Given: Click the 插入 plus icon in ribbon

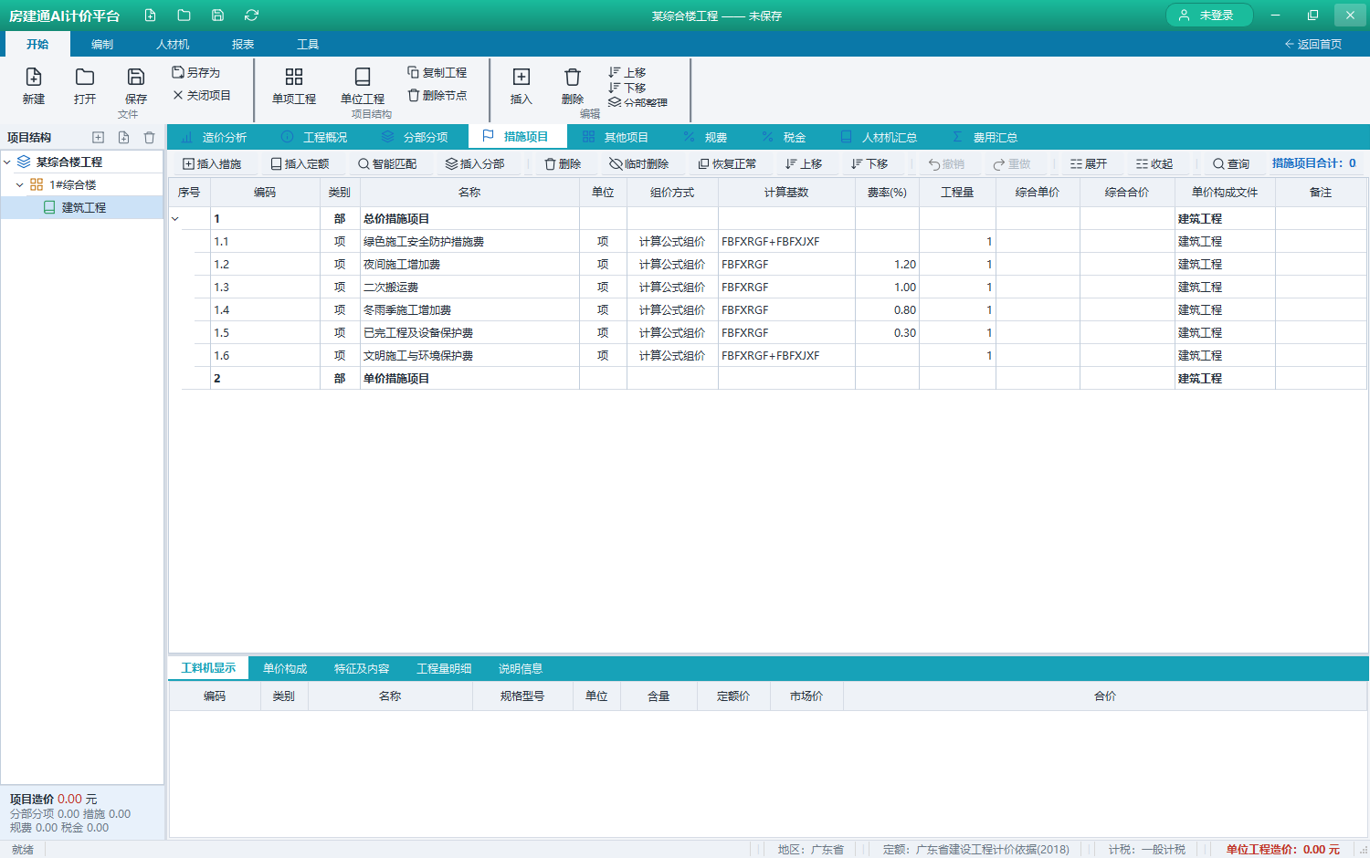Looking at the screenshot, I should click(522, 78).
